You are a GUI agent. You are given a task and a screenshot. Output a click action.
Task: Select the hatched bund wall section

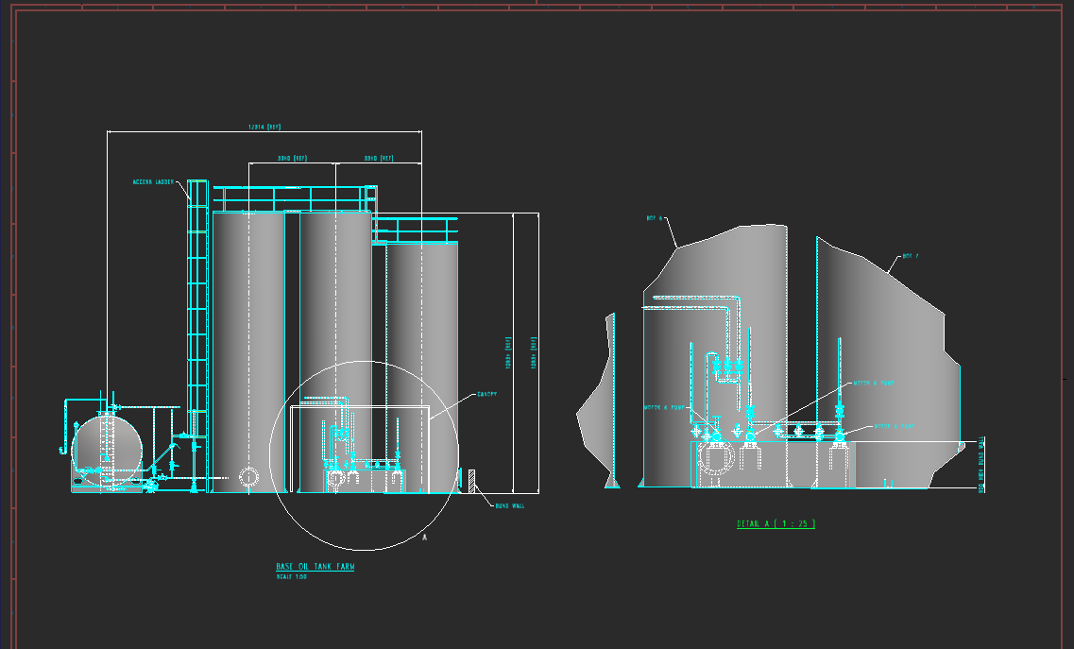coord(470,480)
